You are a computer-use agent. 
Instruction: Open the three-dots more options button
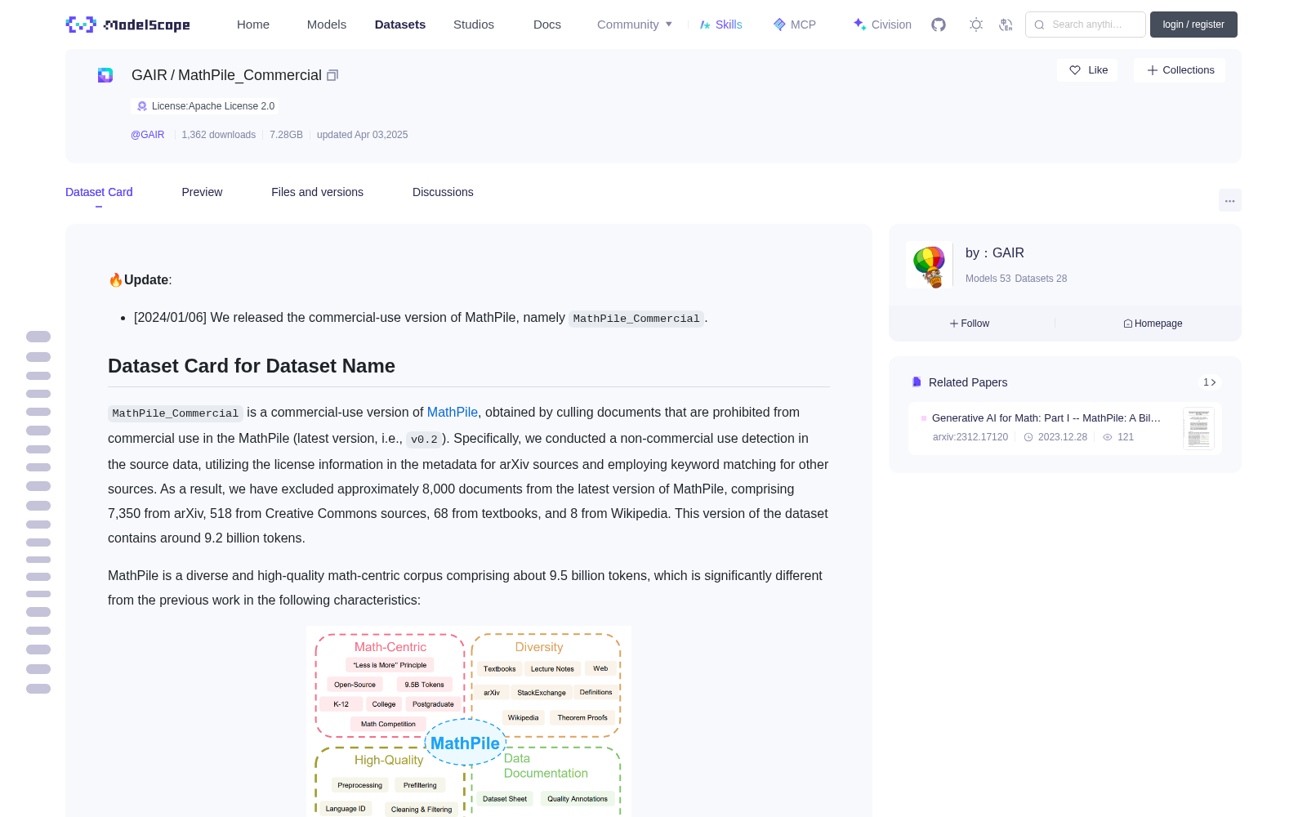1229,200
